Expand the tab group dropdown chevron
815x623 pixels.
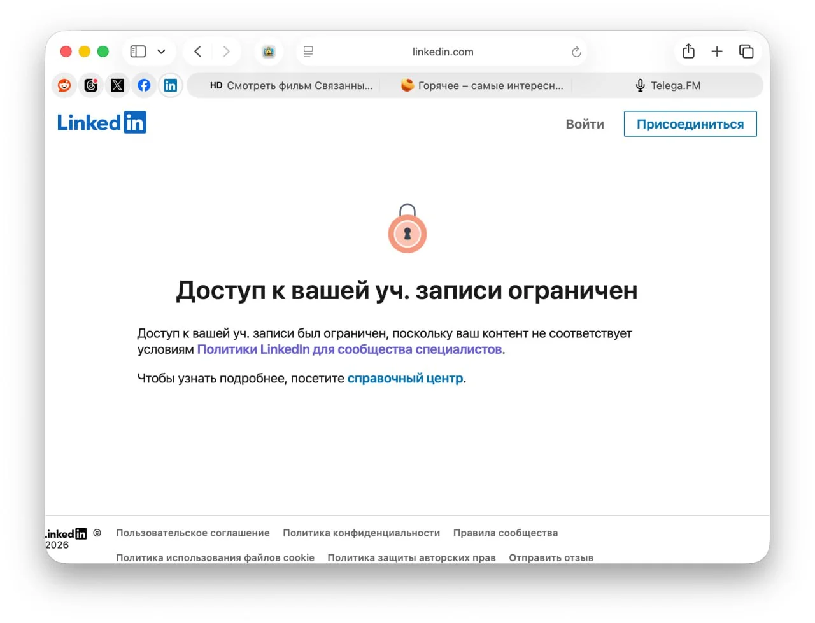tap(162, 52)
